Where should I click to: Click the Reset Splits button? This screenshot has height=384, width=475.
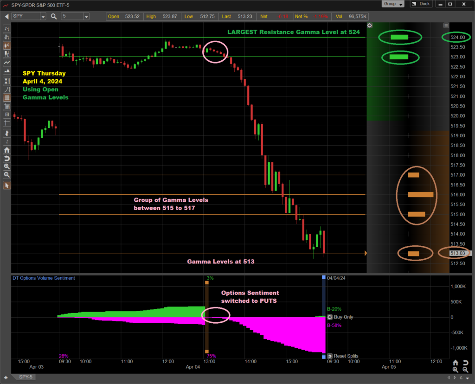pos(343,356)
